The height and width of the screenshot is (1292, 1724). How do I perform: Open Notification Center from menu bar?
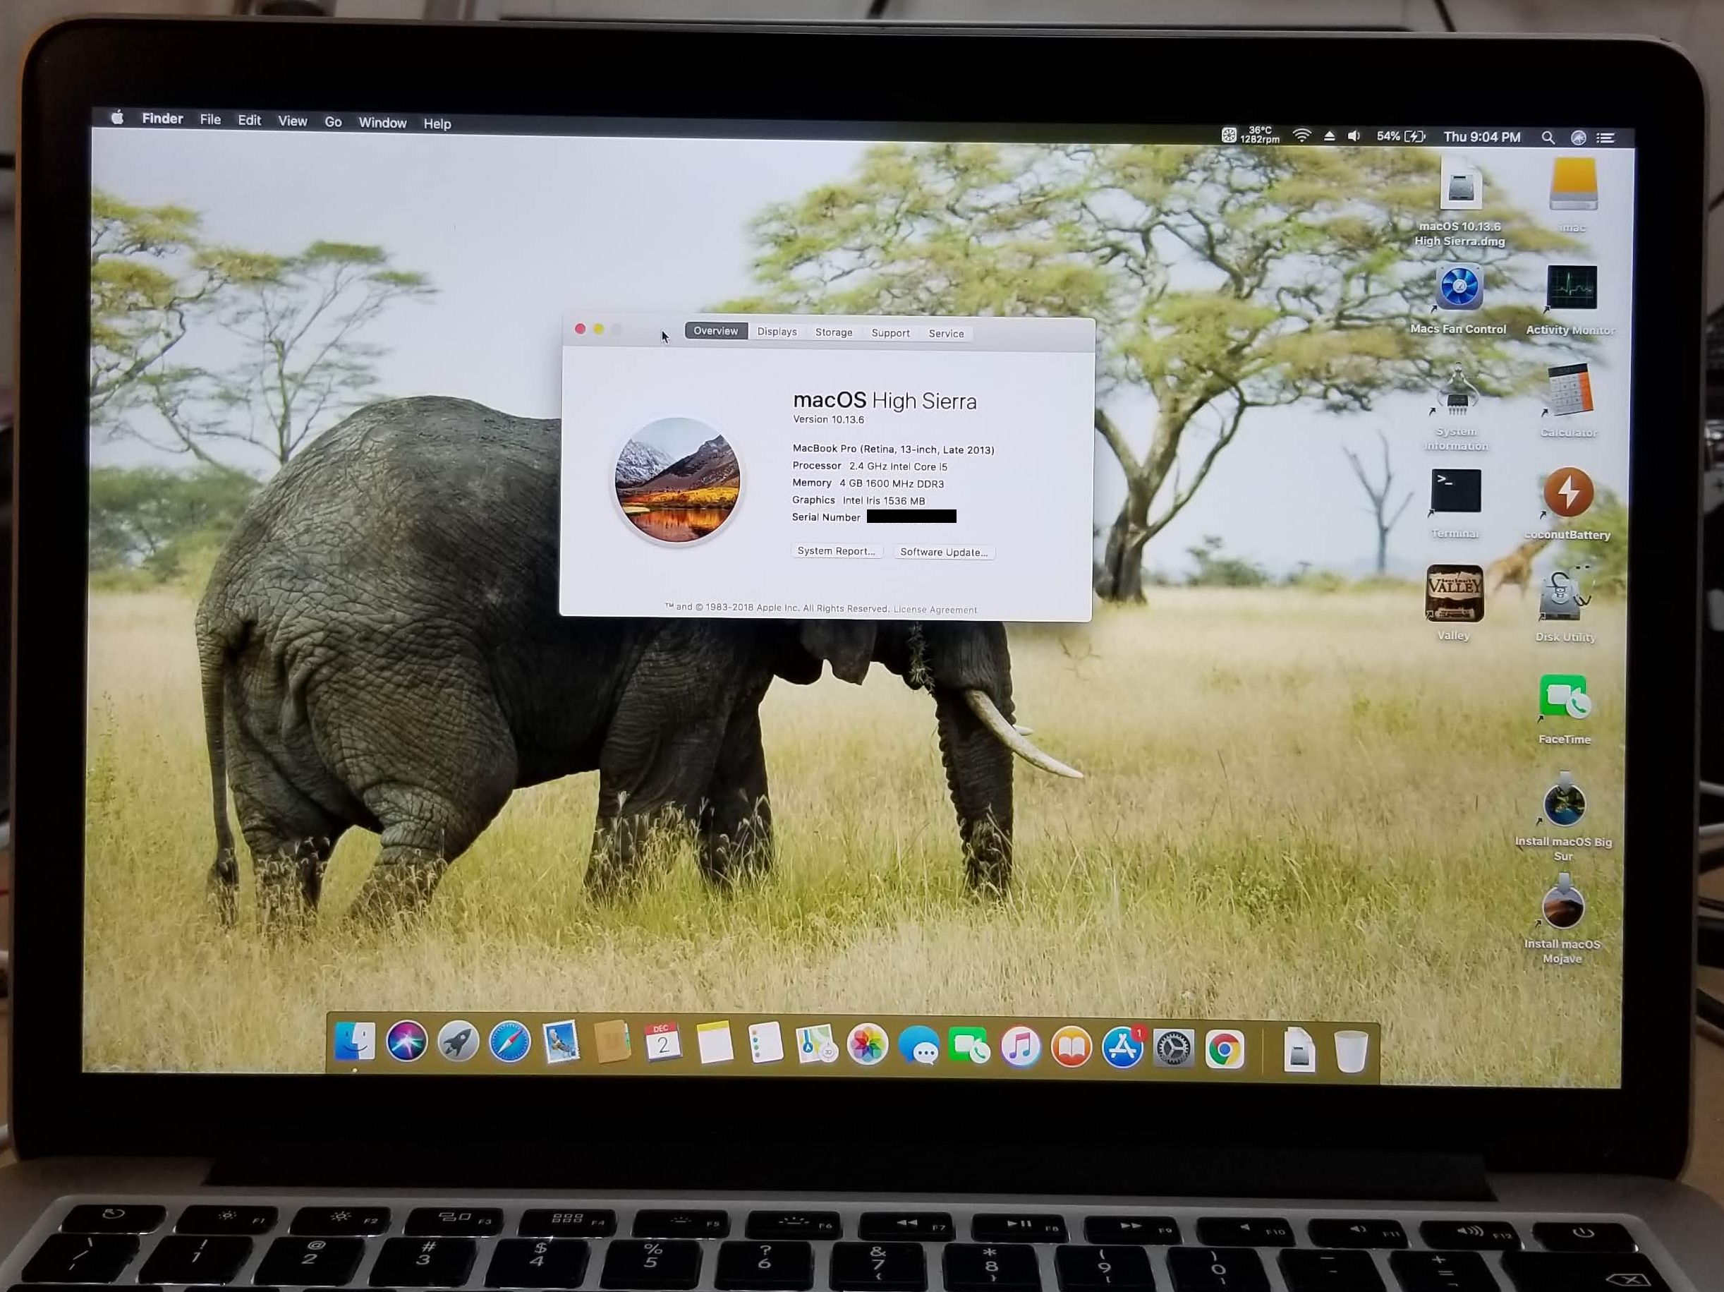1605,138
